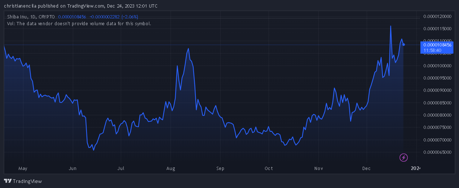Click the blue dot at latest price
This screenshot has width=459, height=188.
point(403,45)
